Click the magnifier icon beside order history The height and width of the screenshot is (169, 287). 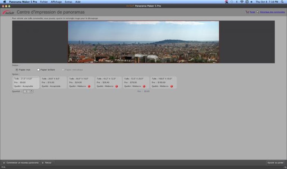click(x=257, y=12)
